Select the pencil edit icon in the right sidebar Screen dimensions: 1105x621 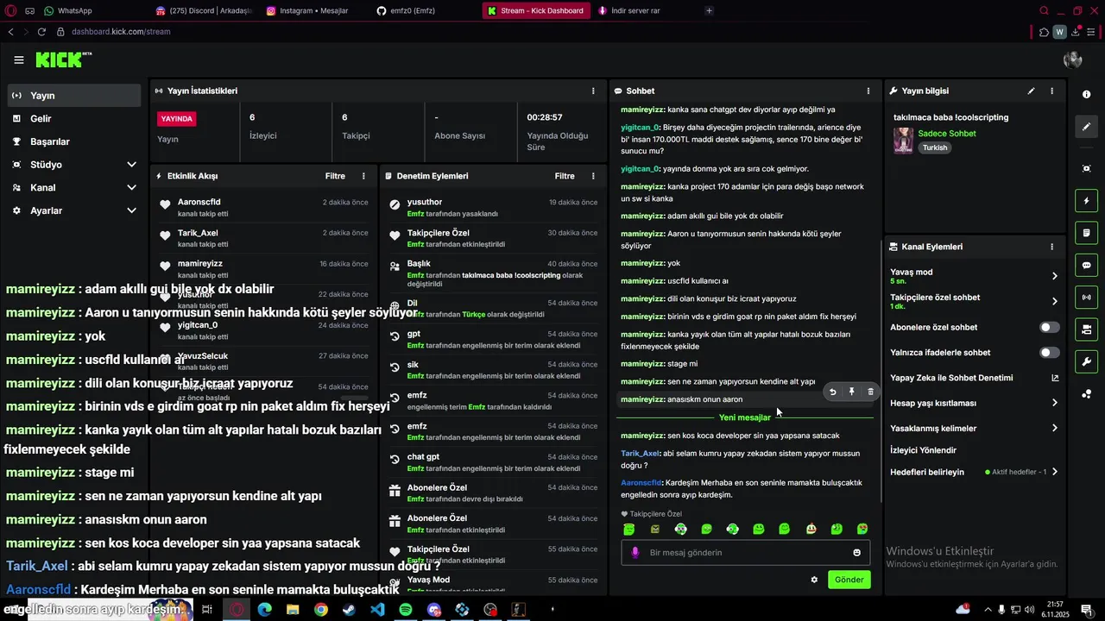coord(1086,127)
